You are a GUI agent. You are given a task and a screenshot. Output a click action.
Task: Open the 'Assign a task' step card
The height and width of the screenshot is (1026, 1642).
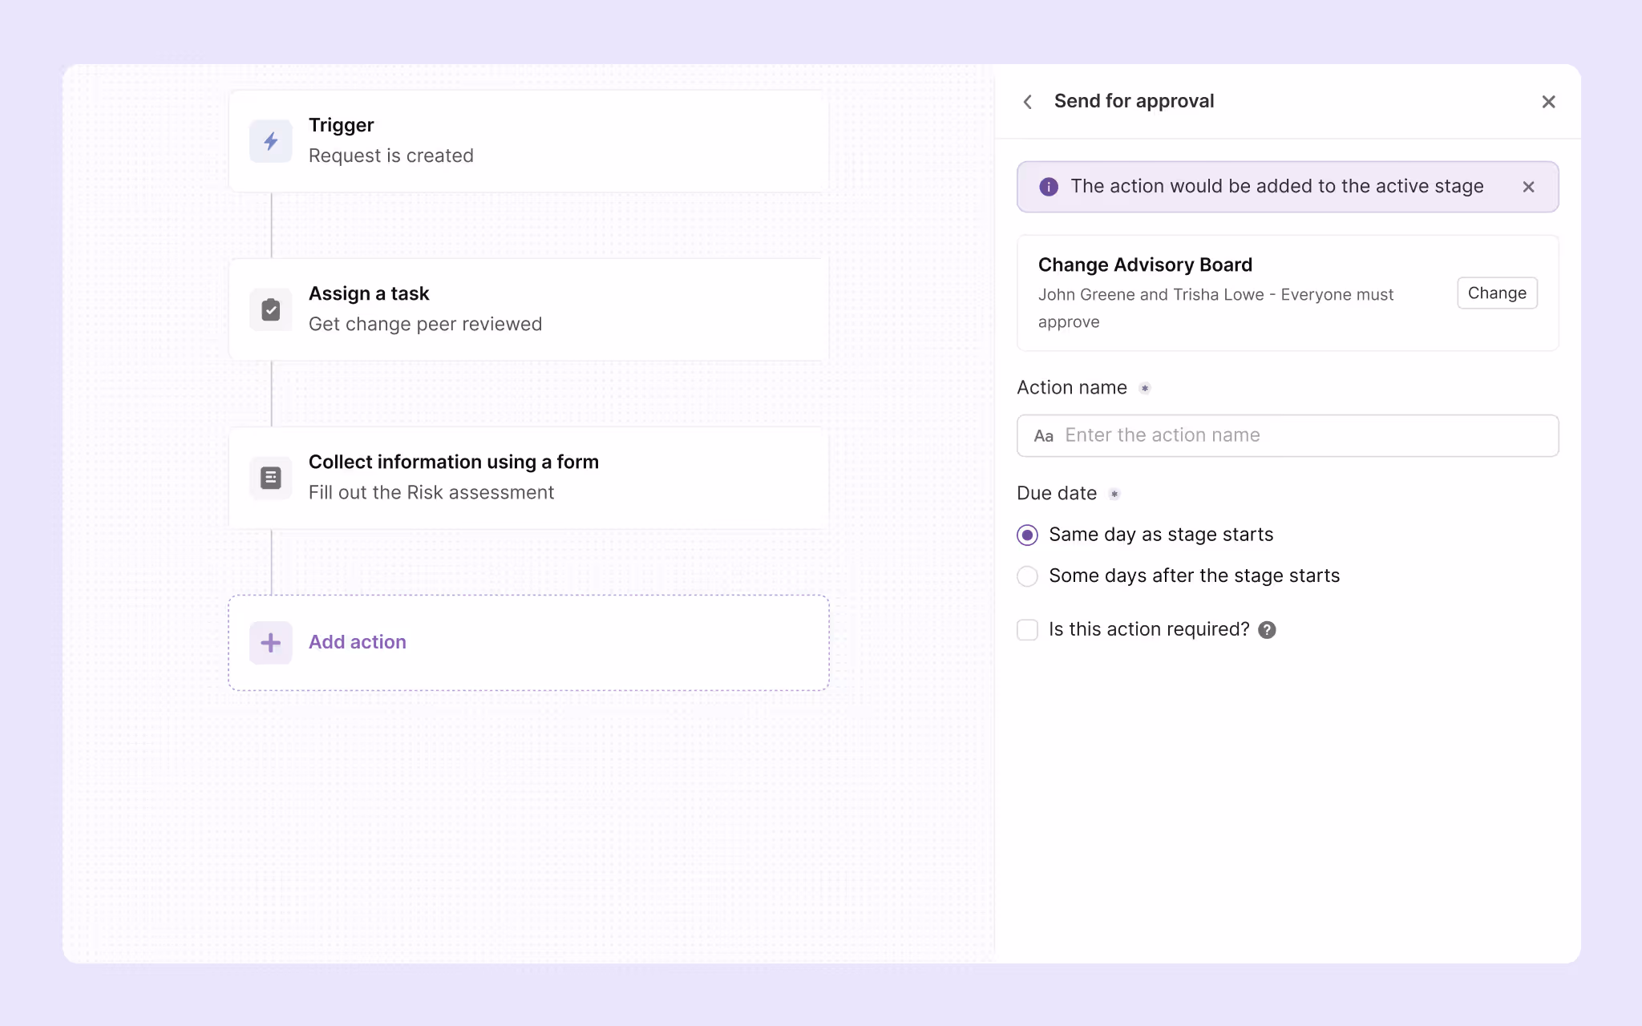pos(528,309)
